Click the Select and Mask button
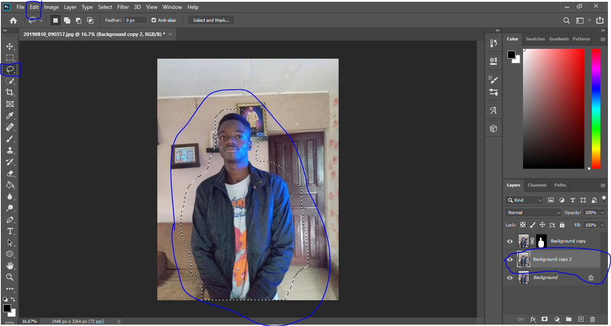Image resolution: width=611 pixels, height=326 pixels. pyautogui.click(x=211, y=20)
